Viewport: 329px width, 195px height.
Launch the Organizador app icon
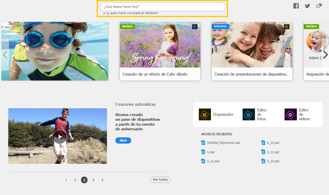point(205,115)
